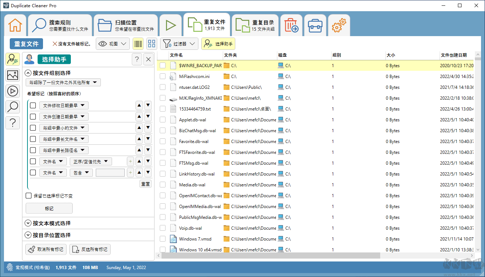Open the file removal trash icon tab

291,25
